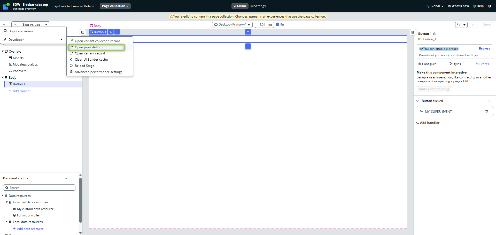Collapse the Button clicked event section
Screen dimensions: 496x235
point(417,101)
